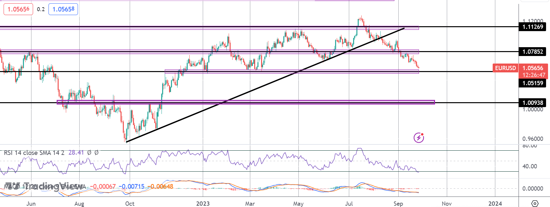Click the EURUSD symbol price tag

(505, 68)
